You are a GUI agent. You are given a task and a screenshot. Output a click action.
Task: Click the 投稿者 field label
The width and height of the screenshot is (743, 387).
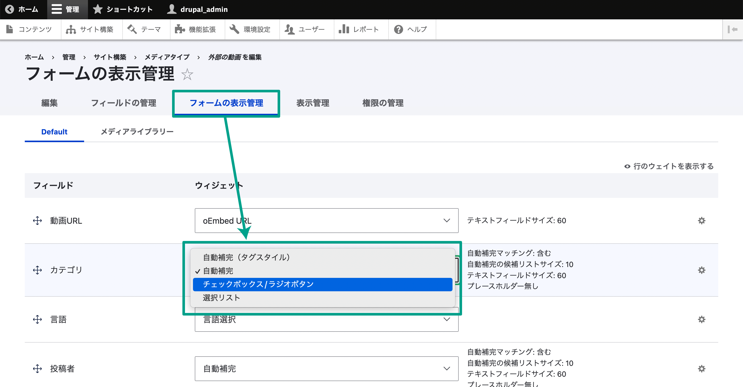[x=62, y=368]
